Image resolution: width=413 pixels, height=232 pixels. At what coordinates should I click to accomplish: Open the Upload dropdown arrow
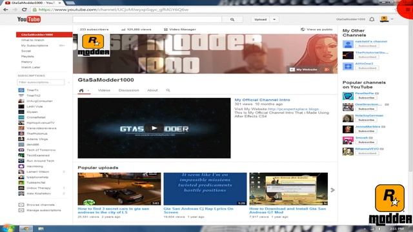click(274, 19)
